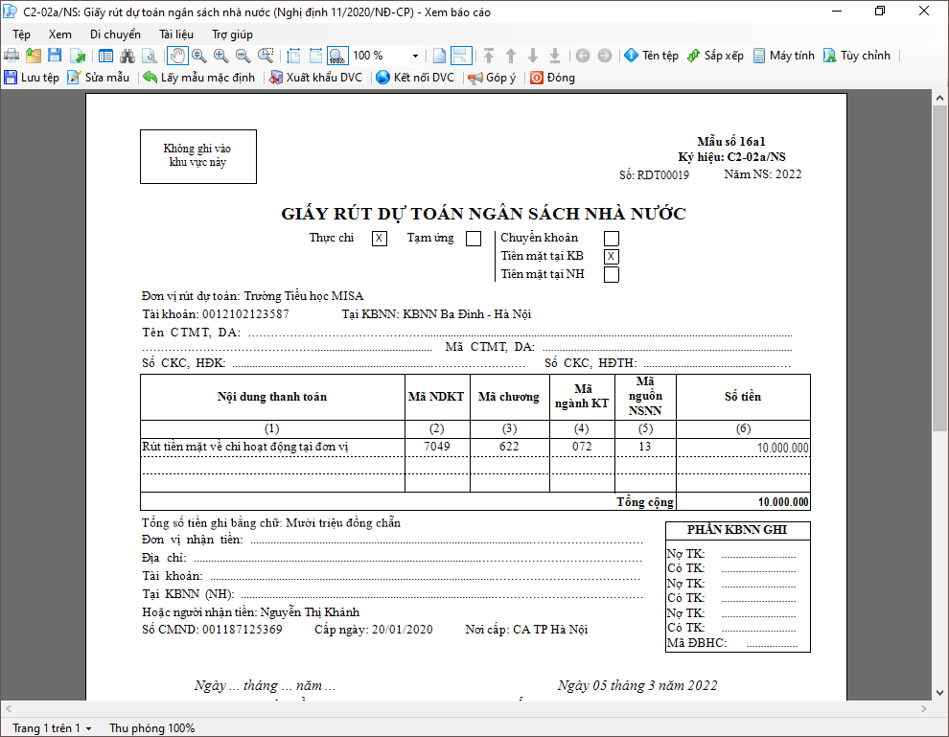The height and width of the screenshot is (737, 949).
Task: Open the Thu phóng 100% zoom selector
Action: (x=151, y=728)
